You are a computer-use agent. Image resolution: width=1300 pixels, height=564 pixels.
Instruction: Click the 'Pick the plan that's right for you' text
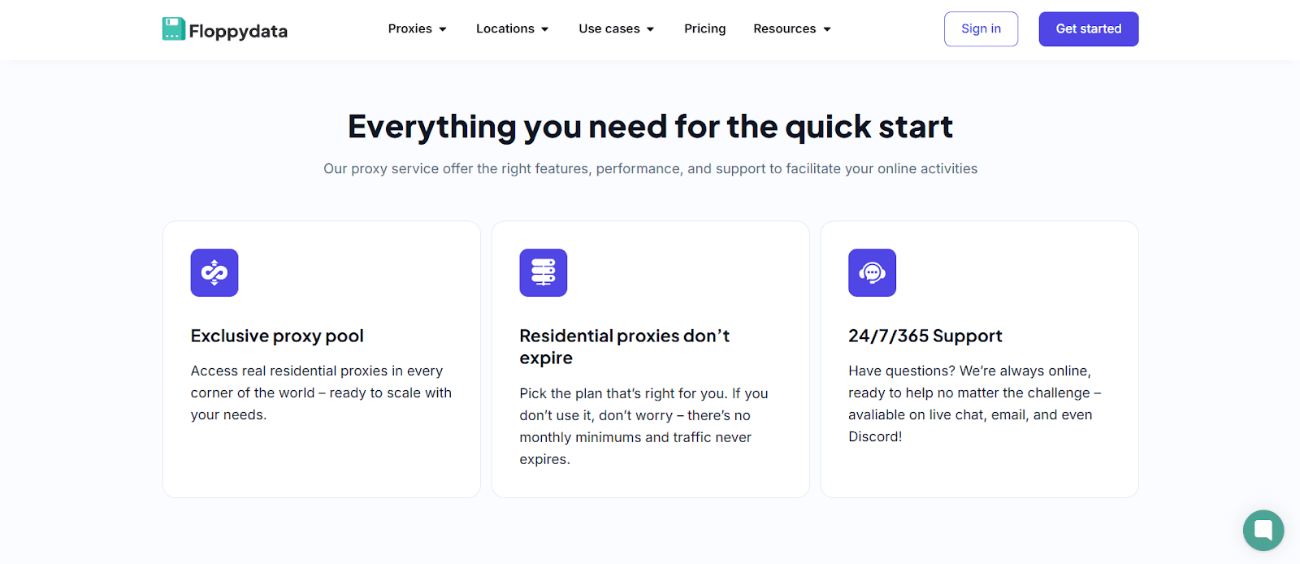tap(643, 426)
